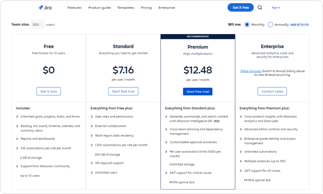The height and width of the screenshot is (194, 323).
Task: Open the Templates menu item
Action: (126, 7)
